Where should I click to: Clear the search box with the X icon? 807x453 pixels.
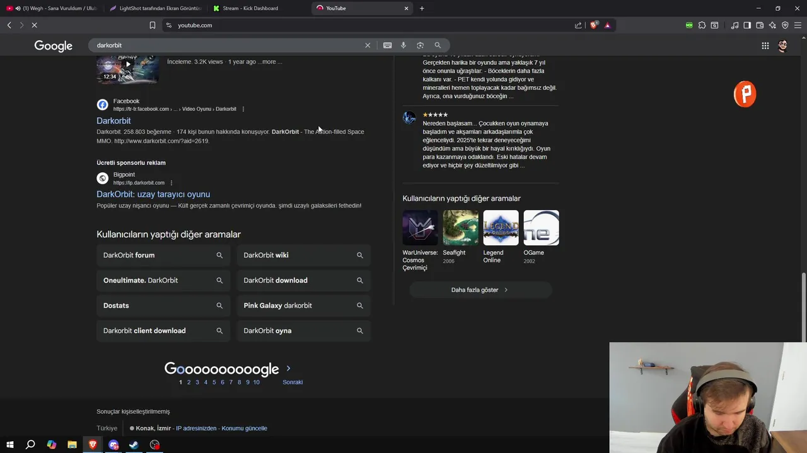(368, 45)
